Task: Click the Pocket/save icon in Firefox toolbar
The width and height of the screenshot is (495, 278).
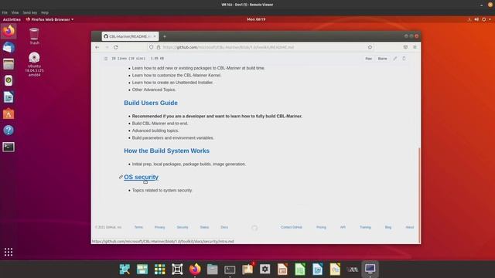Action: coord(405,47)
